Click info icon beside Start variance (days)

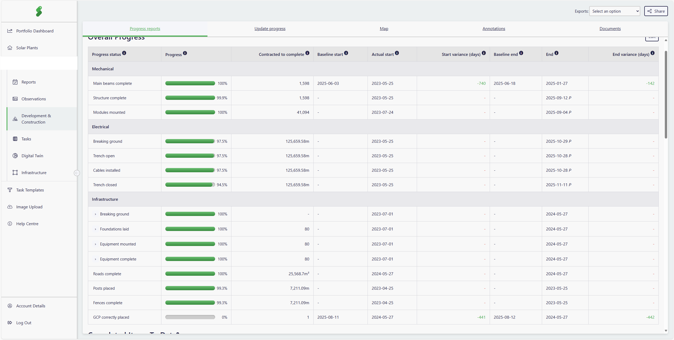point(484,53)
